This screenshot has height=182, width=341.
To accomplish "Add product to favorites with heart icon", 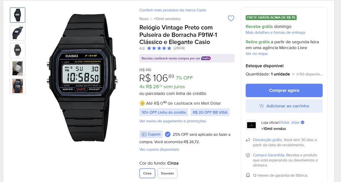I will 231,19.
